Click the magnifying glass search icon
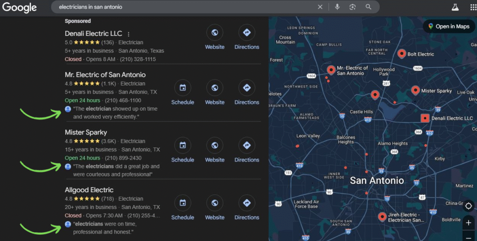This screenshot has width=477, height=241. (368, 7)
